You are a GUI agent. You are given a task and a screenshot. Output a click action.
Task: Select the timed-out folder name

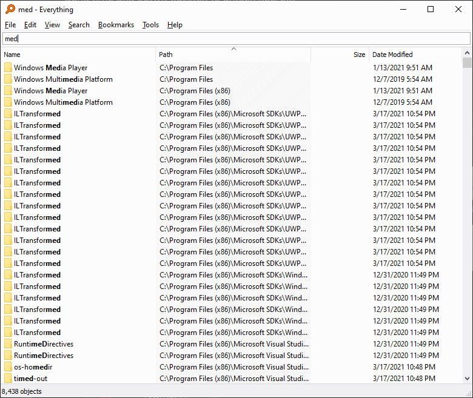click(30, 379)
